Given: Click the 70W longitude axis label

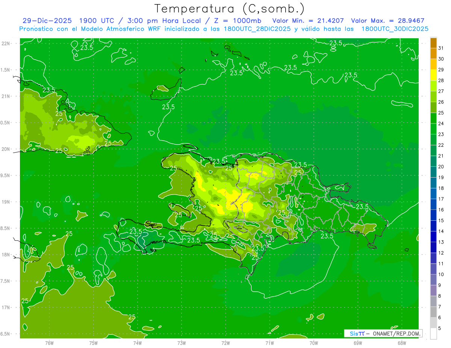Looking at the screenshot, I should click(314, 343).
